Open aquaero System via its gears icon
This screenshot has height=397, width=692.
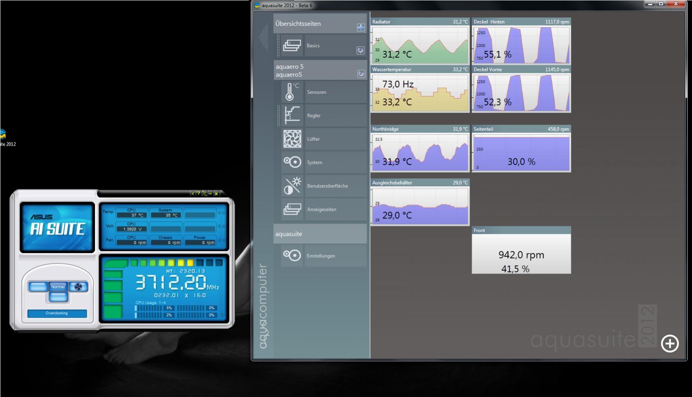(x=292, y=162)
